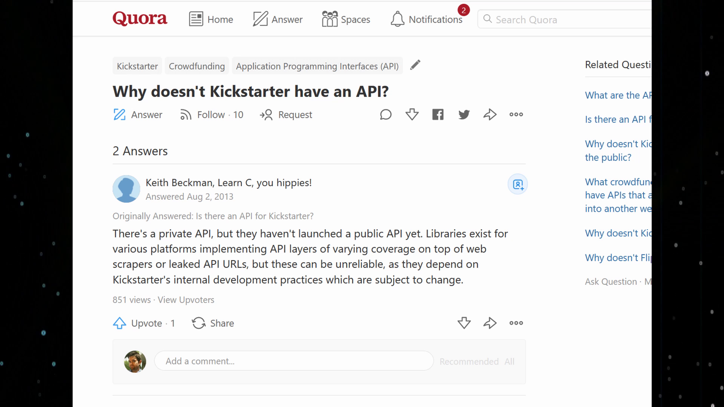The image size is (724, 407).
Task: Click the search magnifier icon
Action: (x=487, y=19)
